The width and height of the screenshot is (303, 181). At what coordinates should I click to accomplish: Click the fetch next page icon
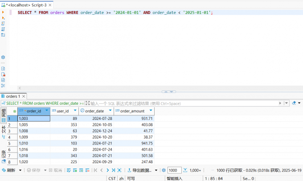pyautogui.click(x=119, y=170)
